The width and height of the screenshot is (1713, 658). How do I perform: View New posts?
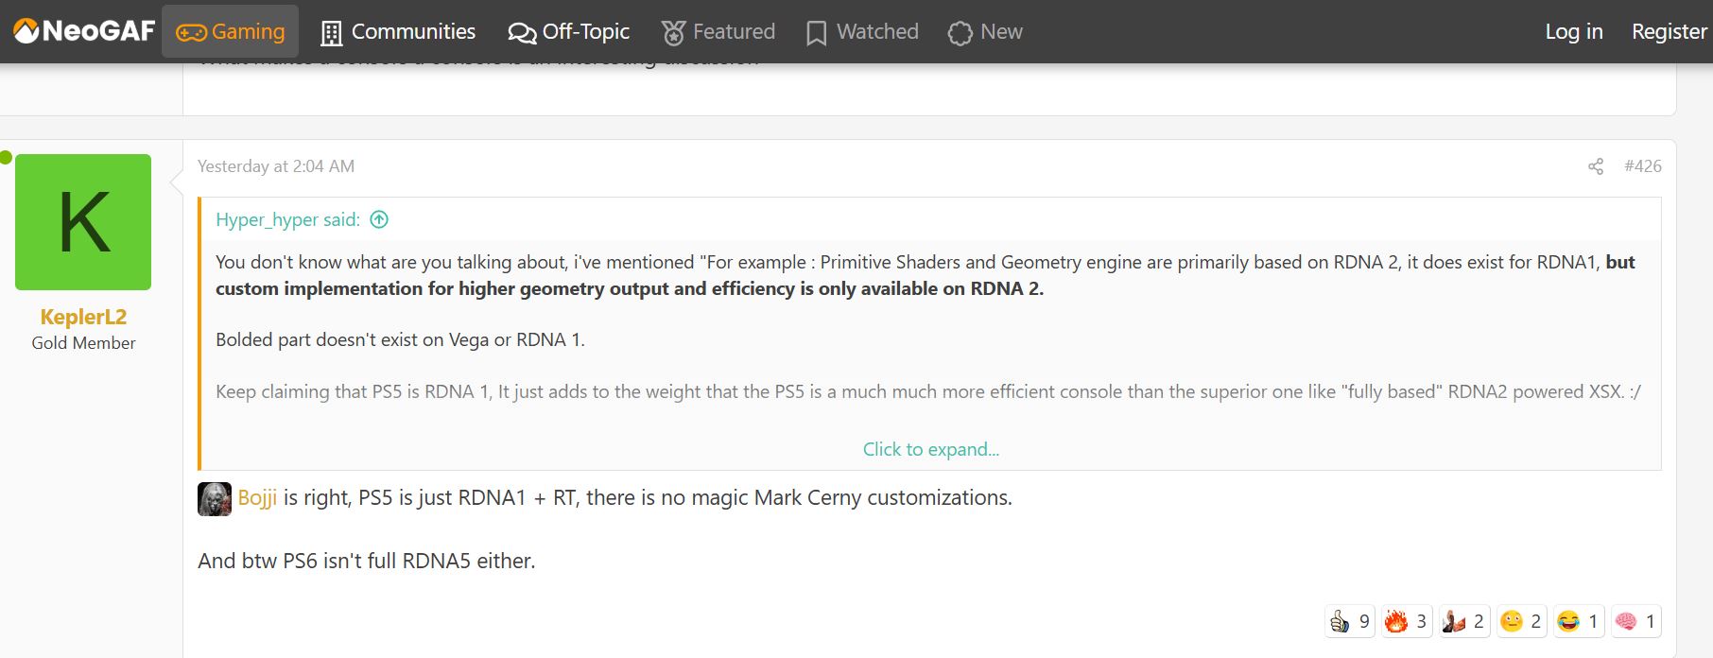985,32
